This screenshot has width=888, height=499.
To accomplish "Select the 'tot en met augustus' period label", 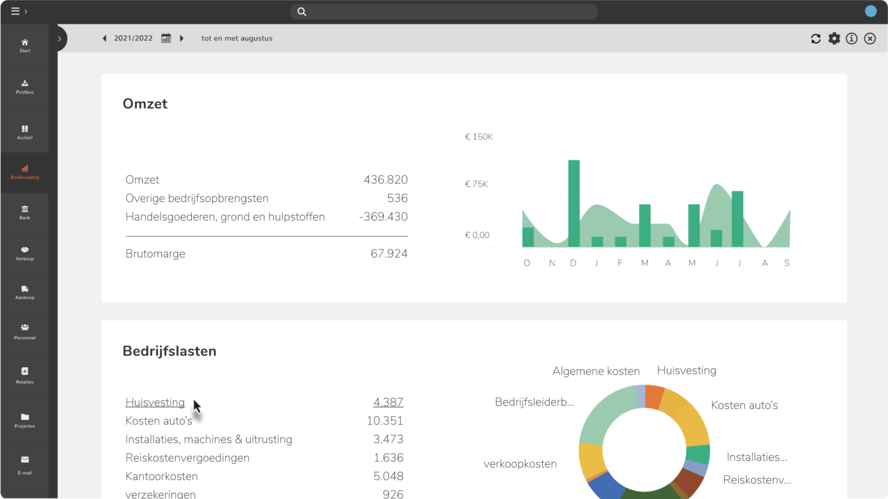I will [x=236, y=38].
